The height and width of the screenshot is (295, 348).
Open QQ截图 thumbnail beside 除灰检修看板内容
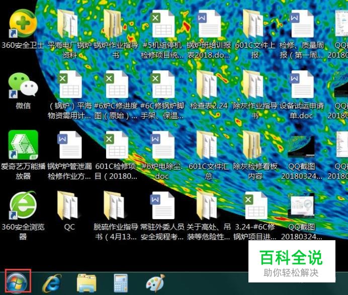pyautogui.click(x=301, y=147)
